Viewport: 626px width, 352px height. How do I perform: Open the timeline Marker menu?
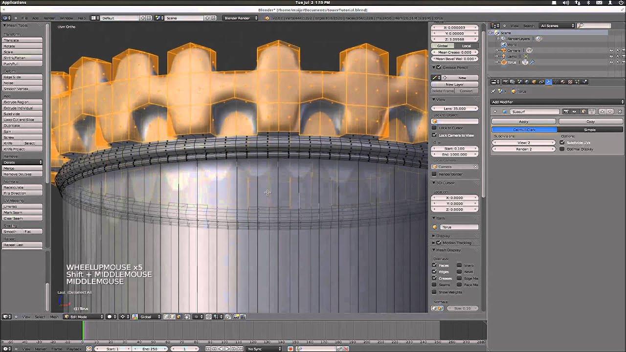(41, 349)
